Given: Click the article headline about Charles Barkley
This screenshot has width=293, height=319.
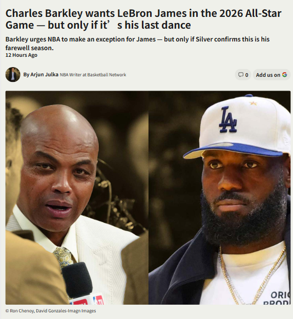Looking at the screenshot, I should (143, 19).
